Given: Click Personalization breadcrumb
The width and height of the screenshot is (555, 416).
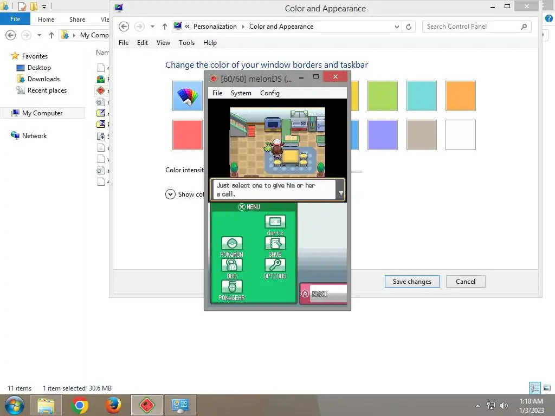Looking at the screenshot, I should (x=215, y=27).
